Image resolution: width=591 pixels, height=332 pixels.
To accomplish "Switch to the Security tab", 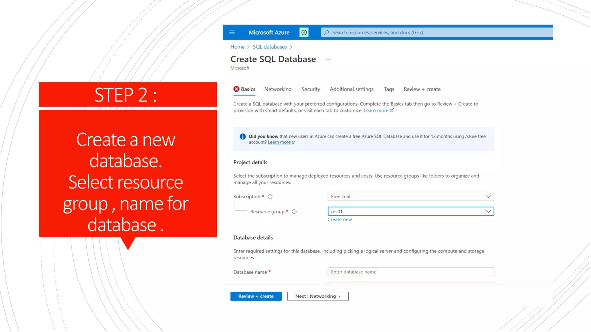I will [x=311, y=89].
